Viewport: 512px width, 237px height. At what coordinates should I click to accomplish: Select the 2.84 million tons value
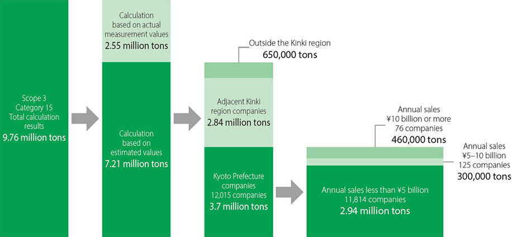click(x=239, y=122)
